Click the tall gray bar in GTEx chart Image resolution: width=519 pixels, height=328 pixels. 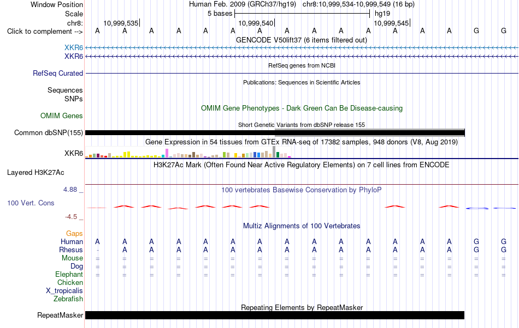click(274, 152)
